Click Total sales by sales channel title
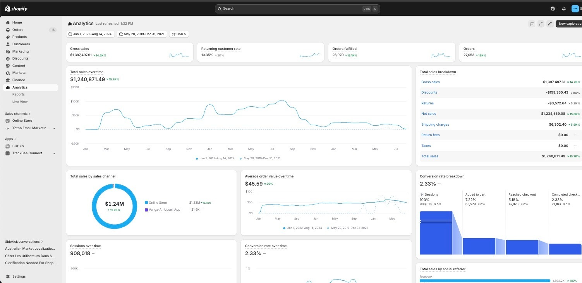 (x=93, y=176)
